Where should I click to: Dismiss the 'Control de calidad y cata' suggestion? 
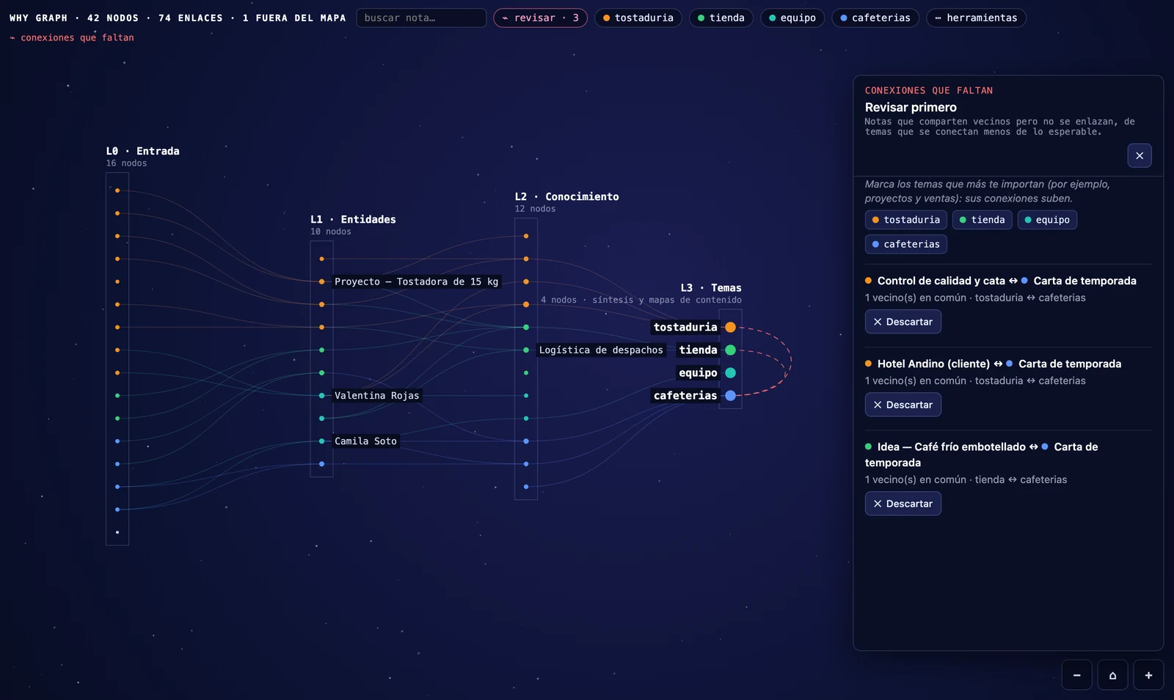[x=903, y=322]
